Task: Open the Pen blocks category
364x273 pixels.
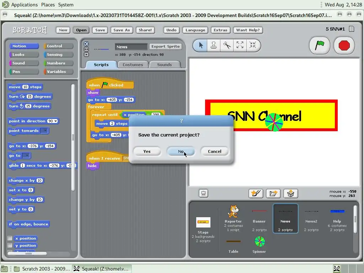Action: [x=24, y=71]
